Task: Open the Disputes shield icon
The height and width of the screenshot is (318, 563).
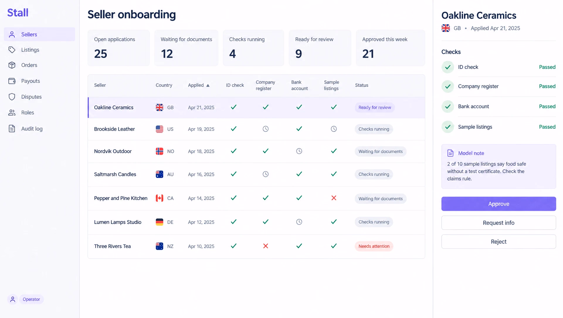Action: [x=12, y=97]
